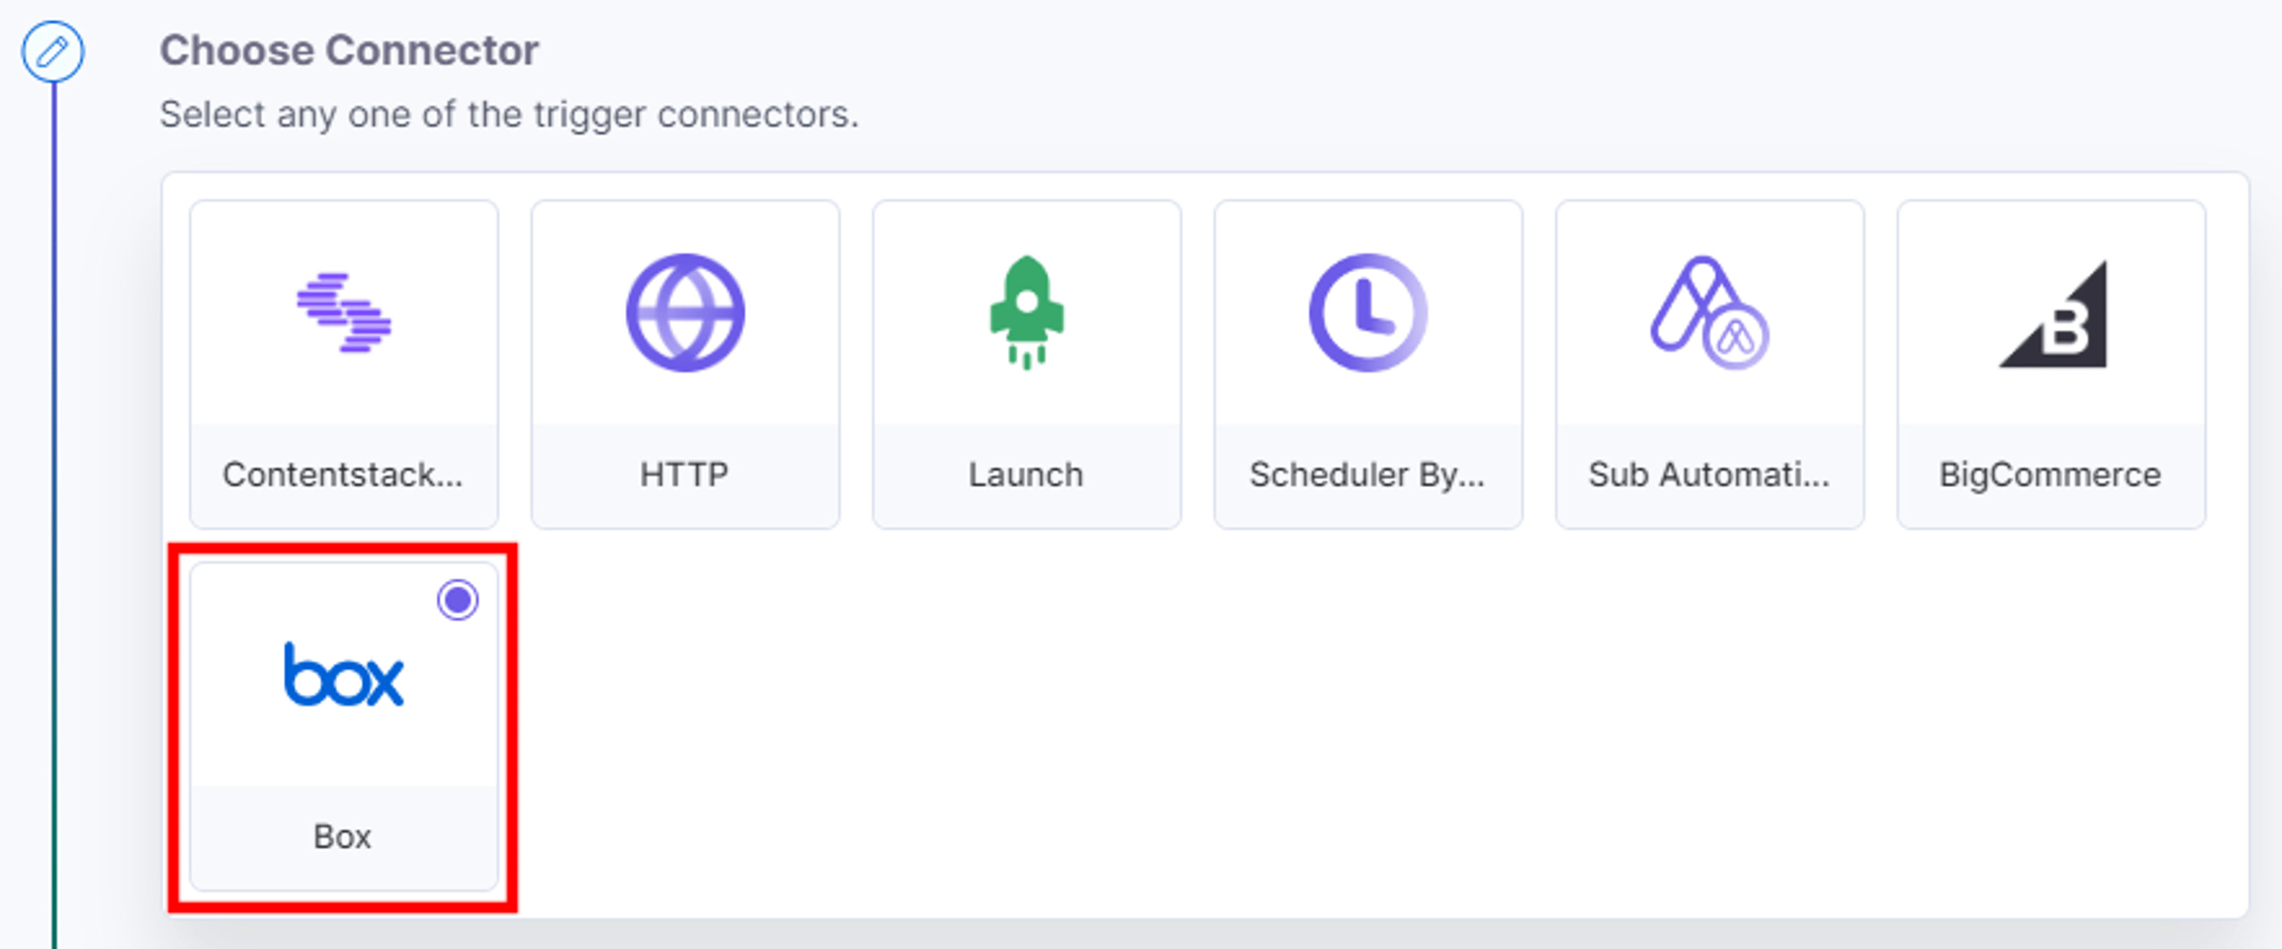Select the HTTP globe icon
The image size is (2282, 949).
coord(685,313)
